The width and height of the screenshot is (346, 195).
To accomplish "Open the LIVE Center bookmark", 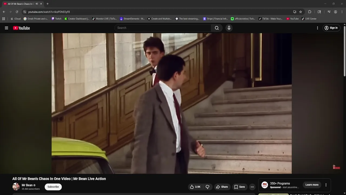I will click(x=309, y=19).
